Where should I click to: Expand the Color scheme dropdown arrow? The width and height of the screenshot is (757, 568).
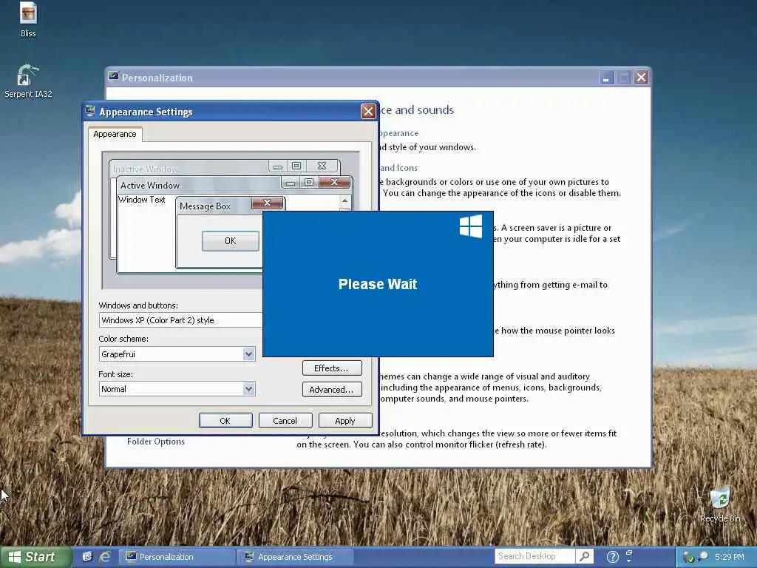(248, 354)
